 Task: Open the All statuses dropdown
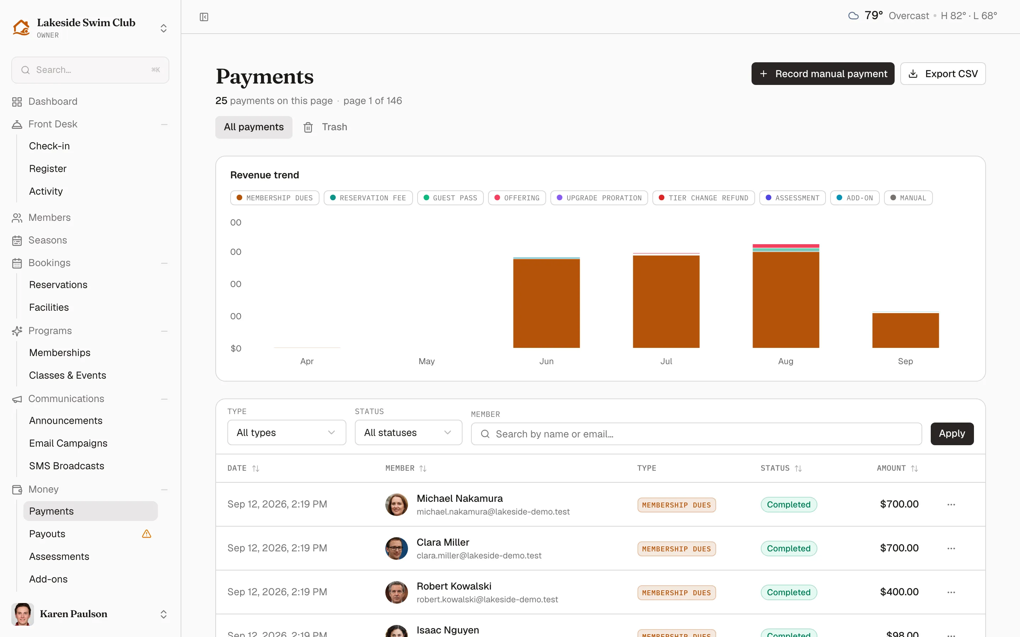(408, 433)
